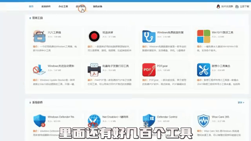Open the Defender Control title link

coord(167,117)
